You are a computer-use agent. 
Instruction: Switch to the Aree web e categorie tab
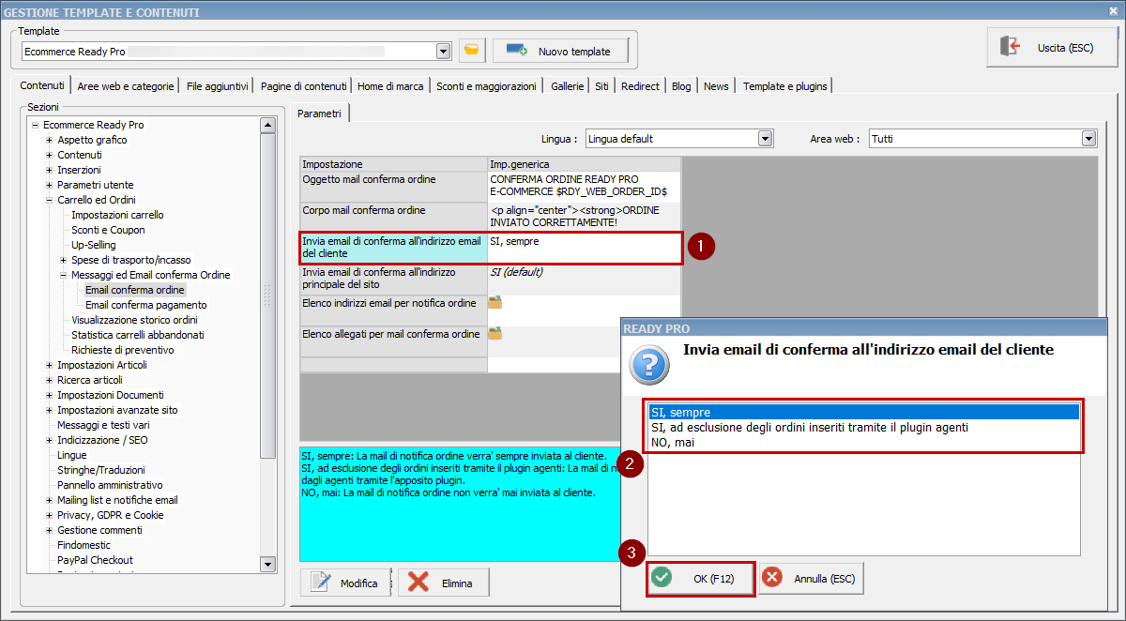click(x=126, y=85)
